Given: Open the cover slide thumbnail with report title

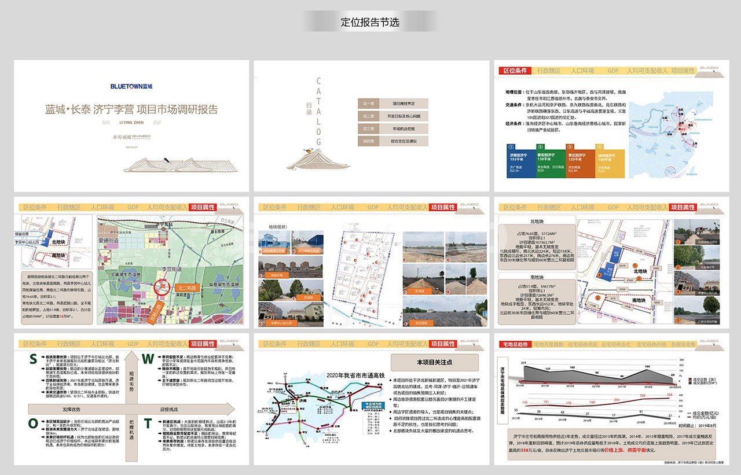Looking at the screenshot, I should [x=131, y=126].
